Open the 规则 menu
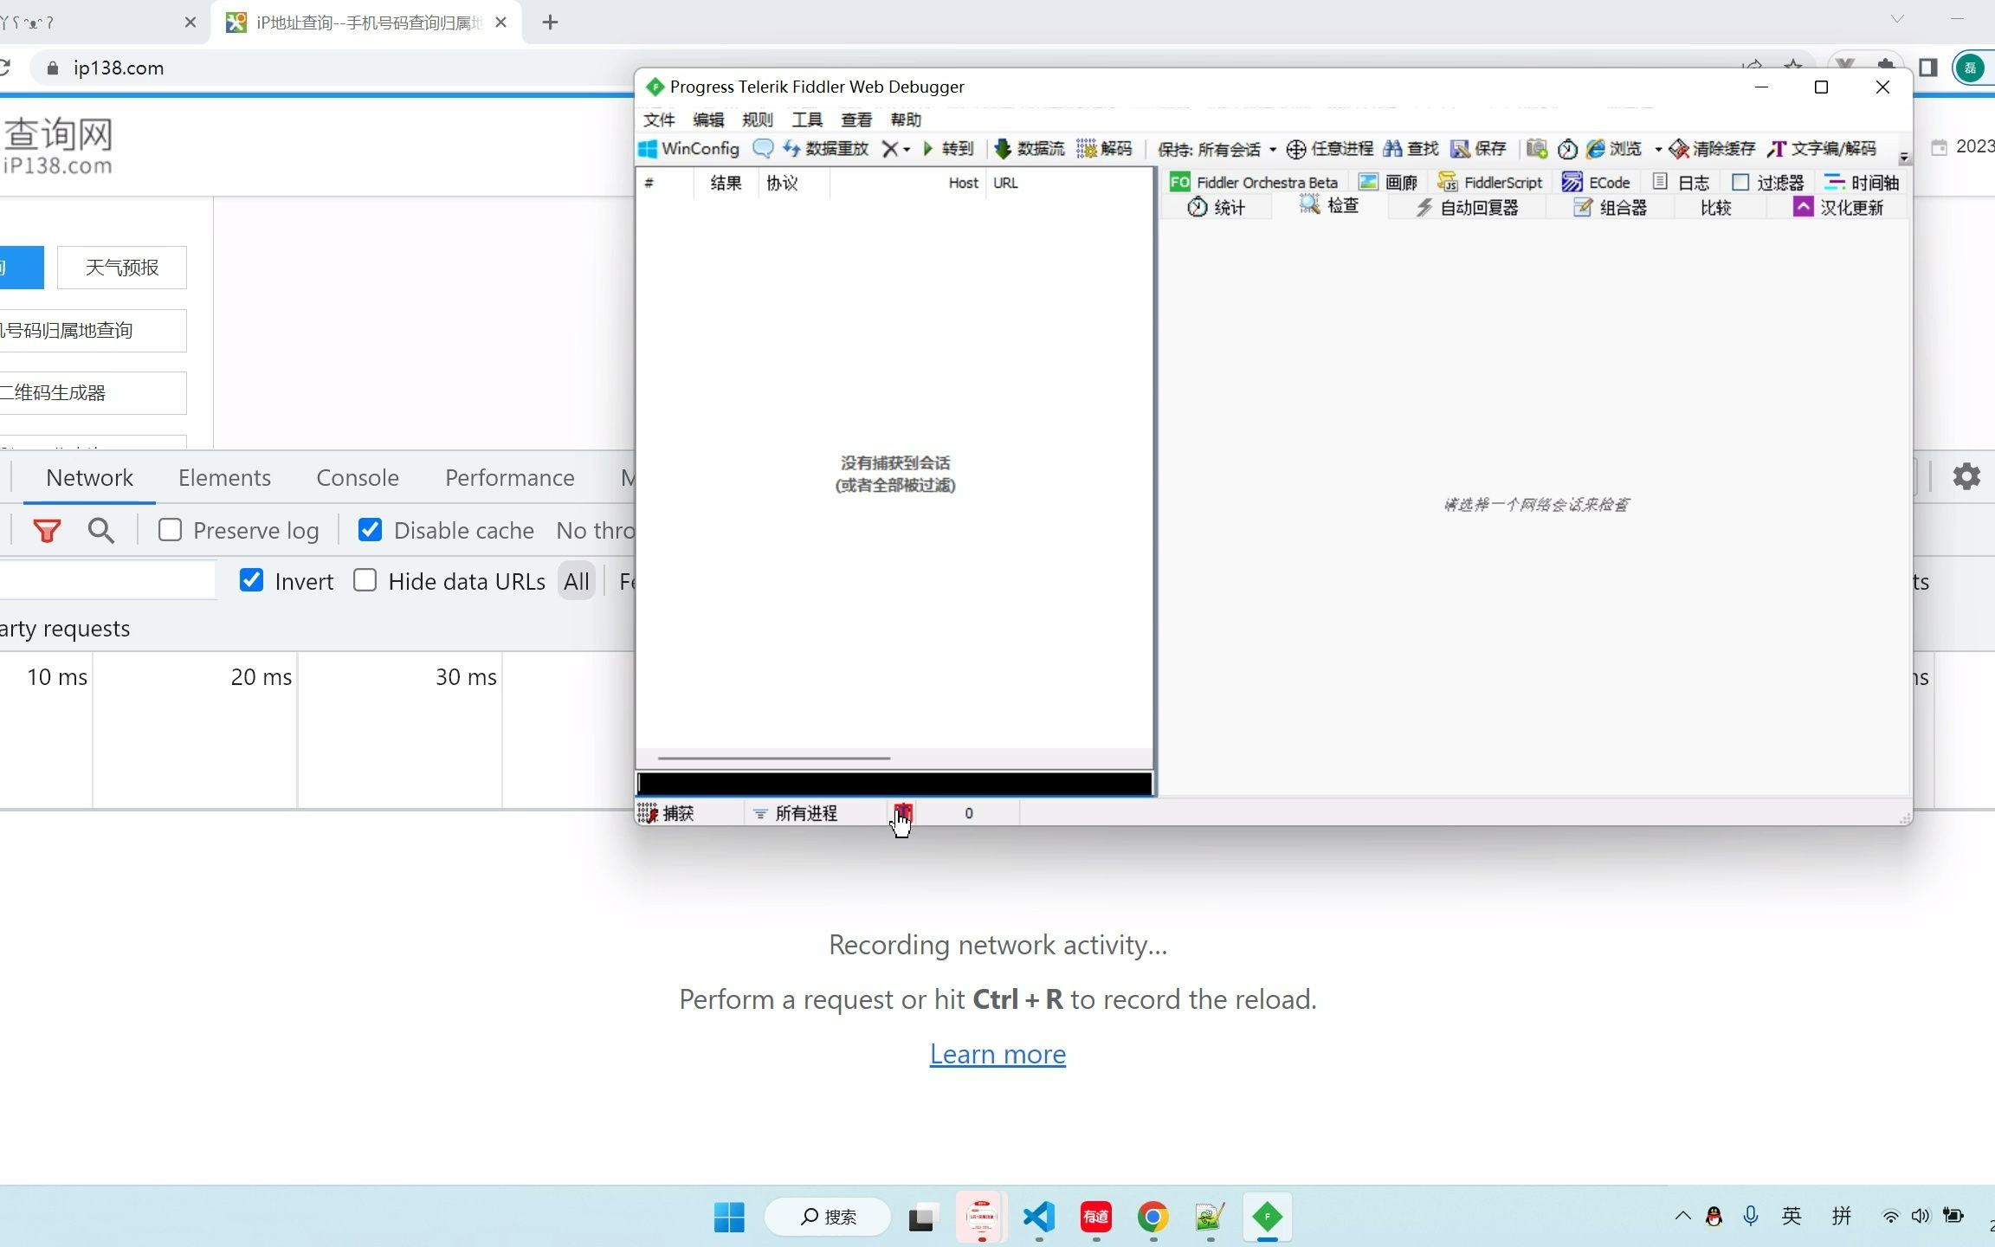Image resolution: width=1995 pixels, height=1247 pixels. 757,120
